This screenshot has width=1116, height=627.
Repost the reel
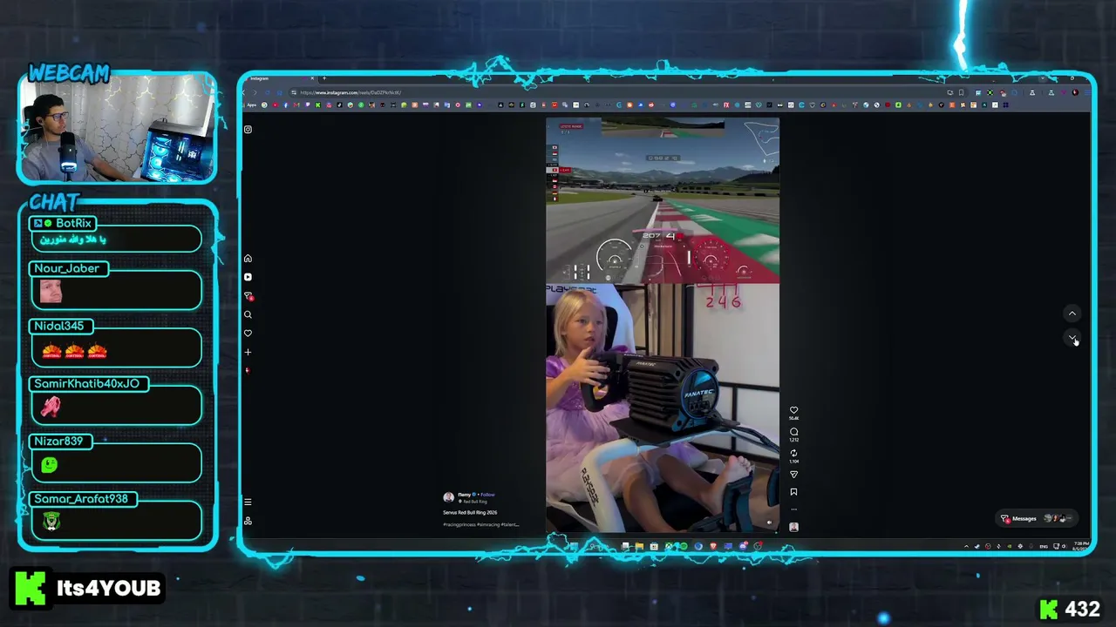pyautogui.click(x=793, y=454)
